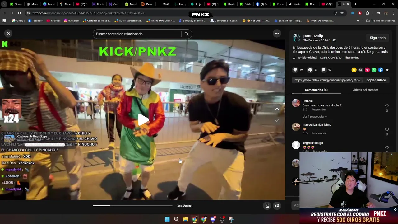The width and height of the screenshot is (398, 224).
Task: Open the Extensions puzzle icon
Action: (x=367, y=13)
